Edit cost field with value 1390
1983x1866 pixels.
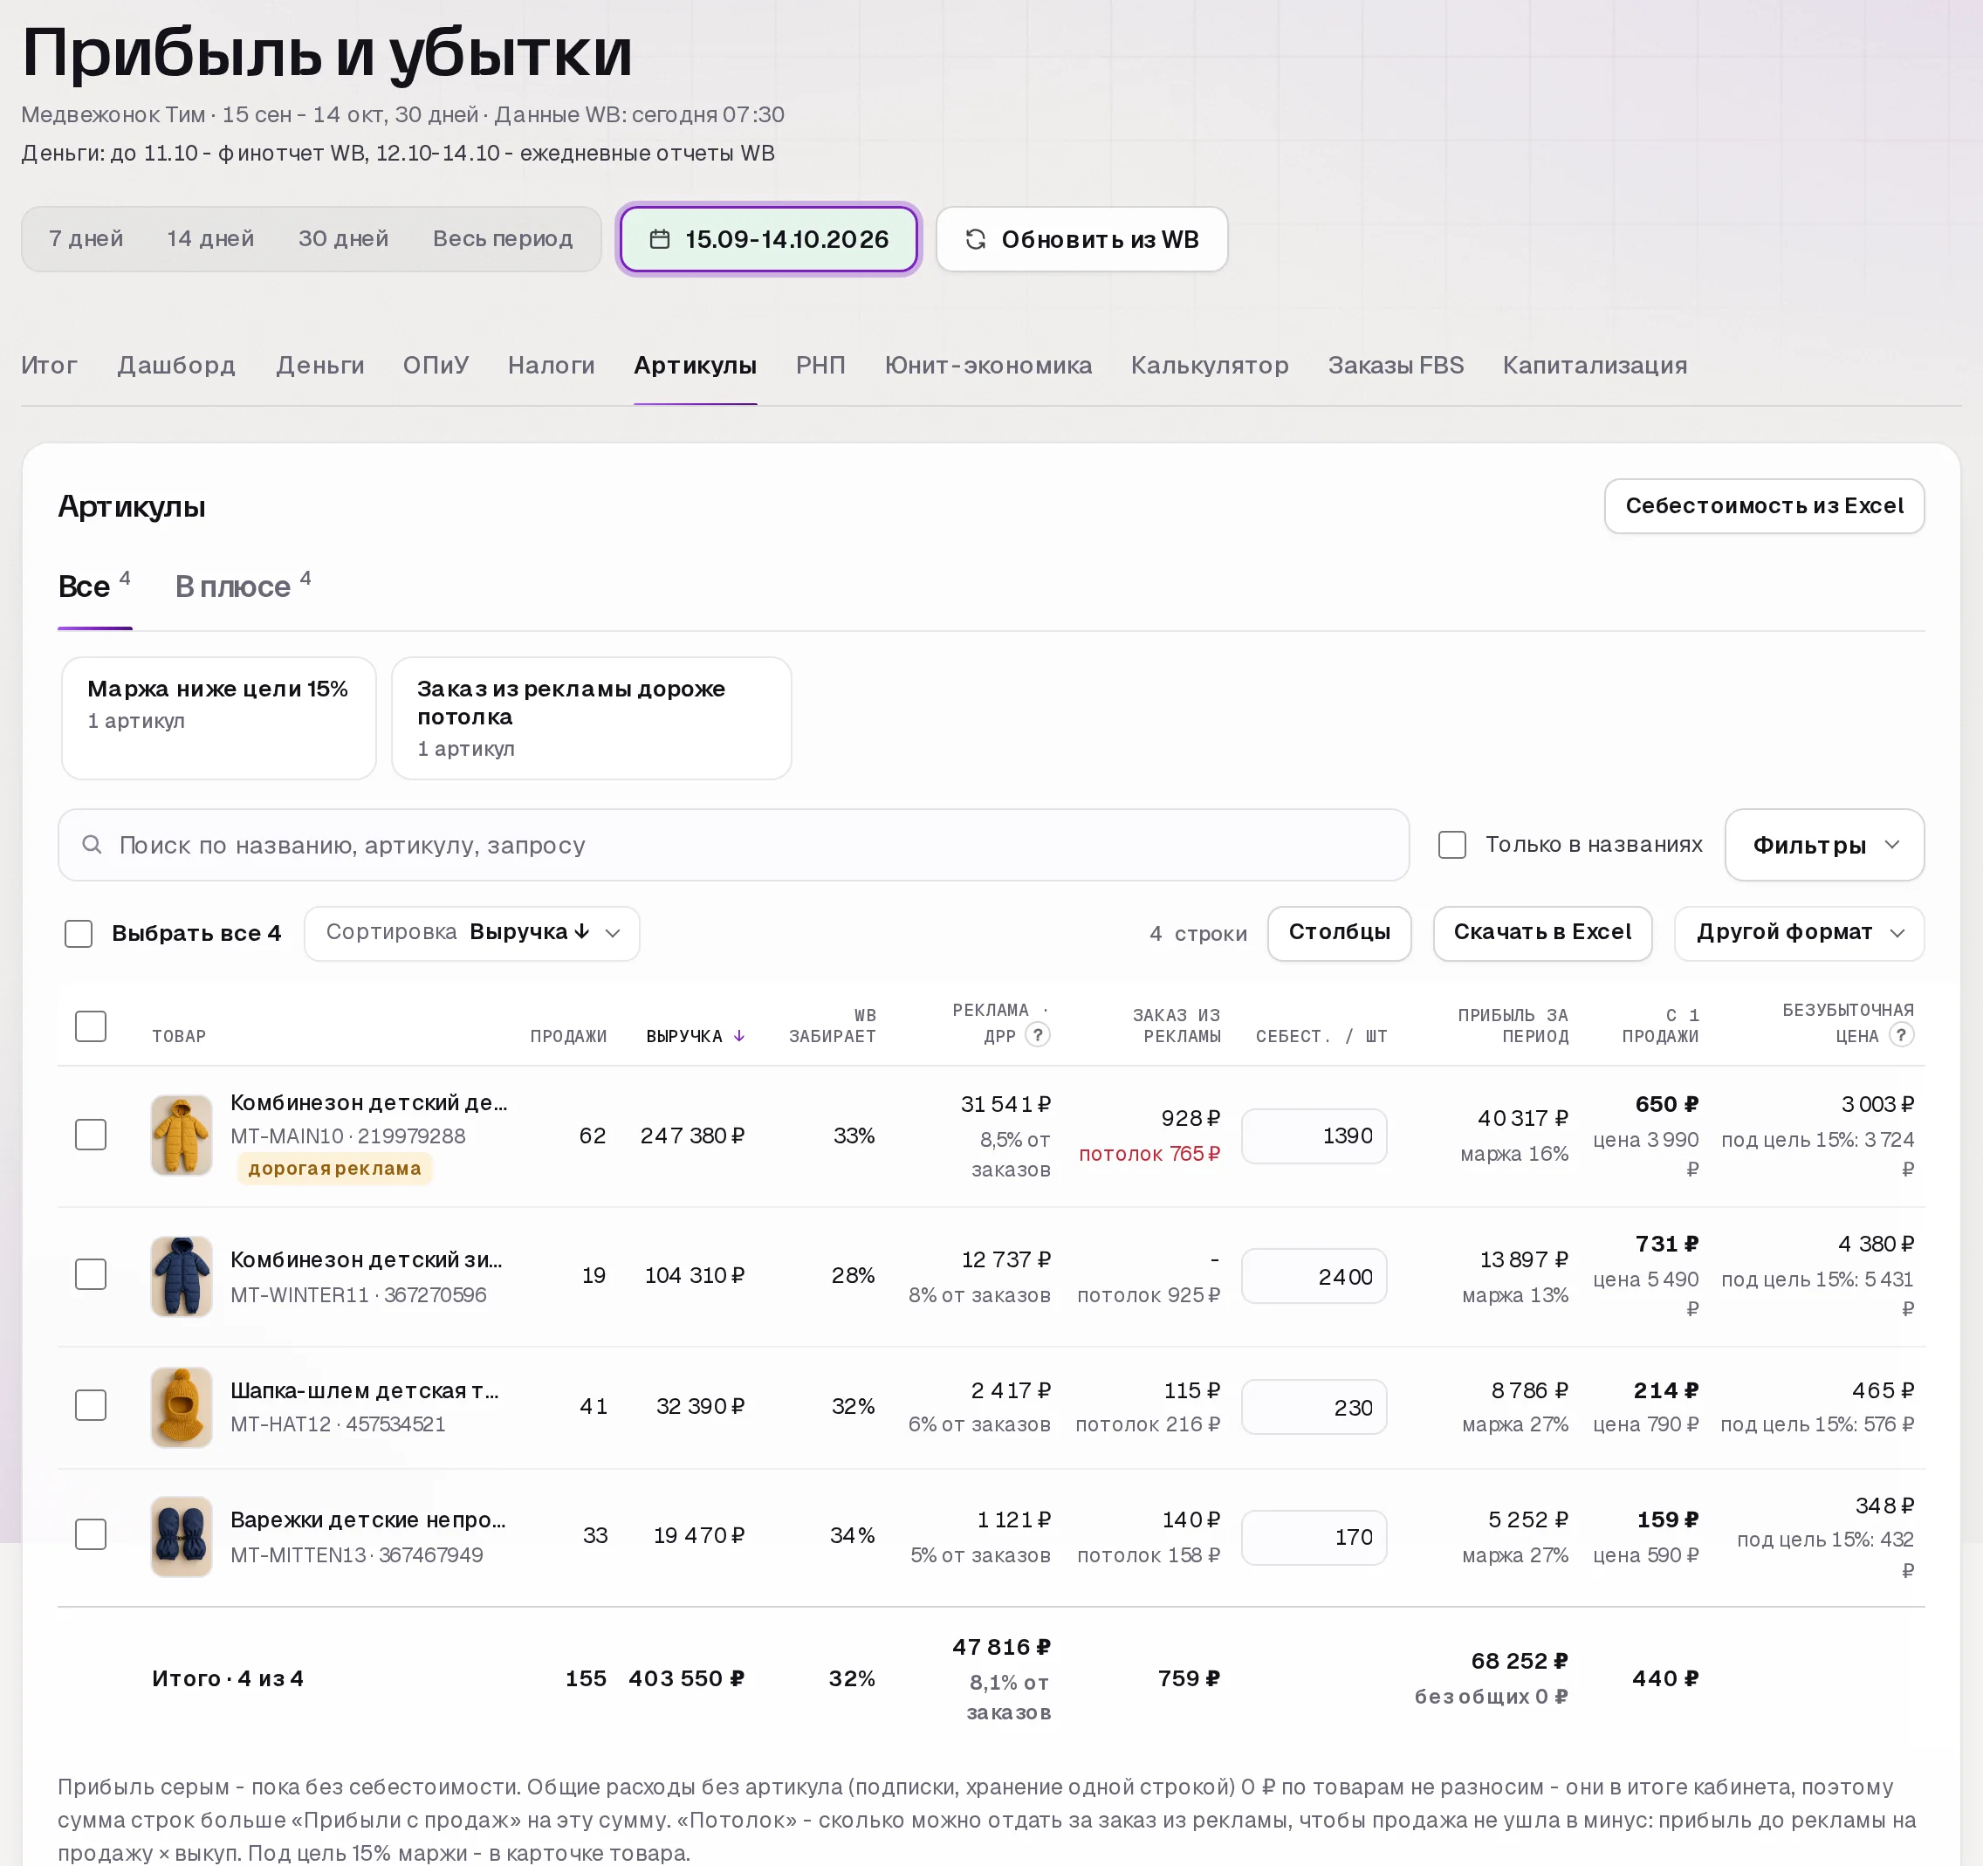1314,1136
